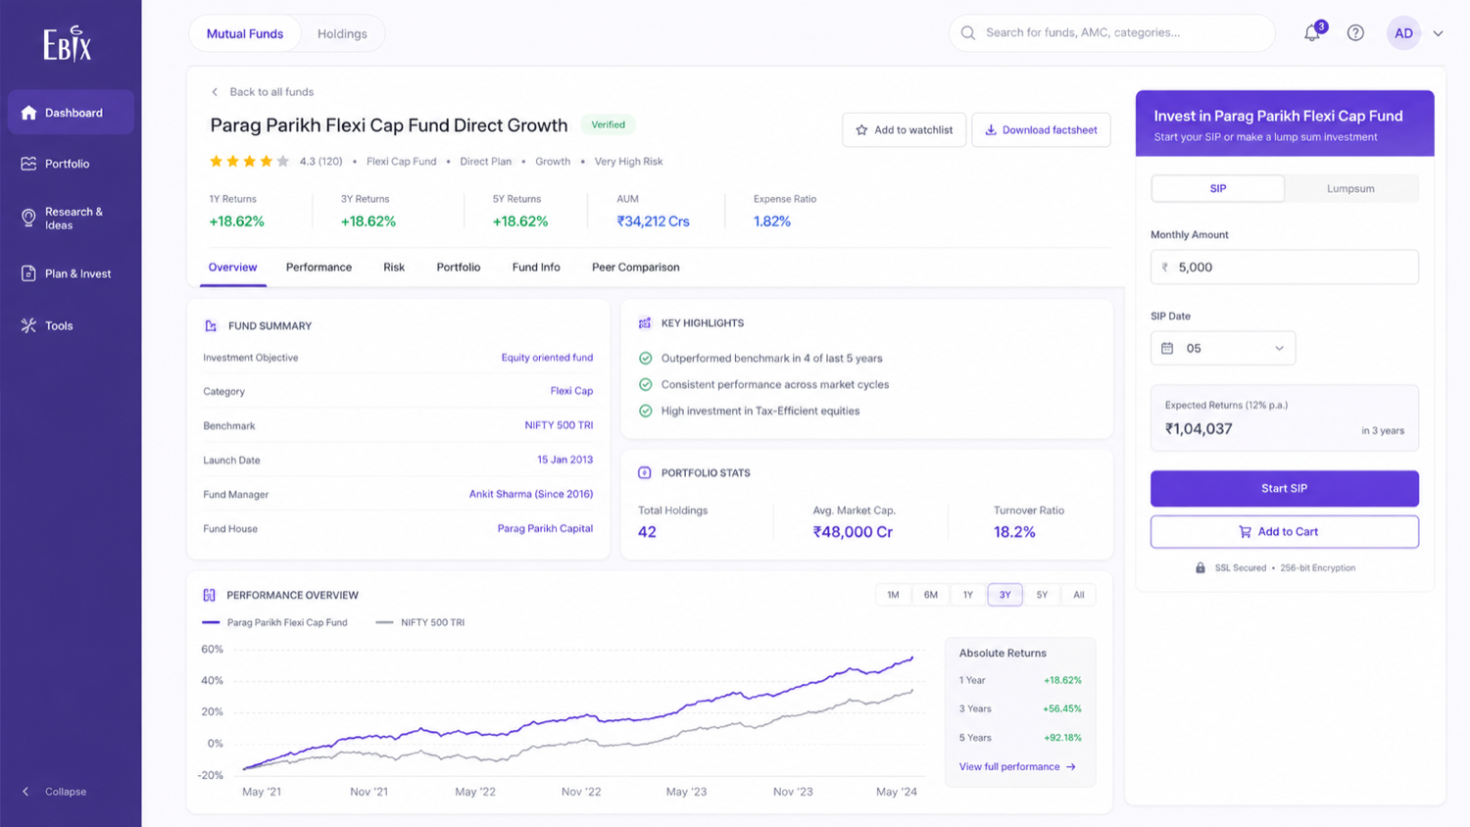Click the 18.2% turnover ratio
The image size is (1470, 827).
point(1014,532)
